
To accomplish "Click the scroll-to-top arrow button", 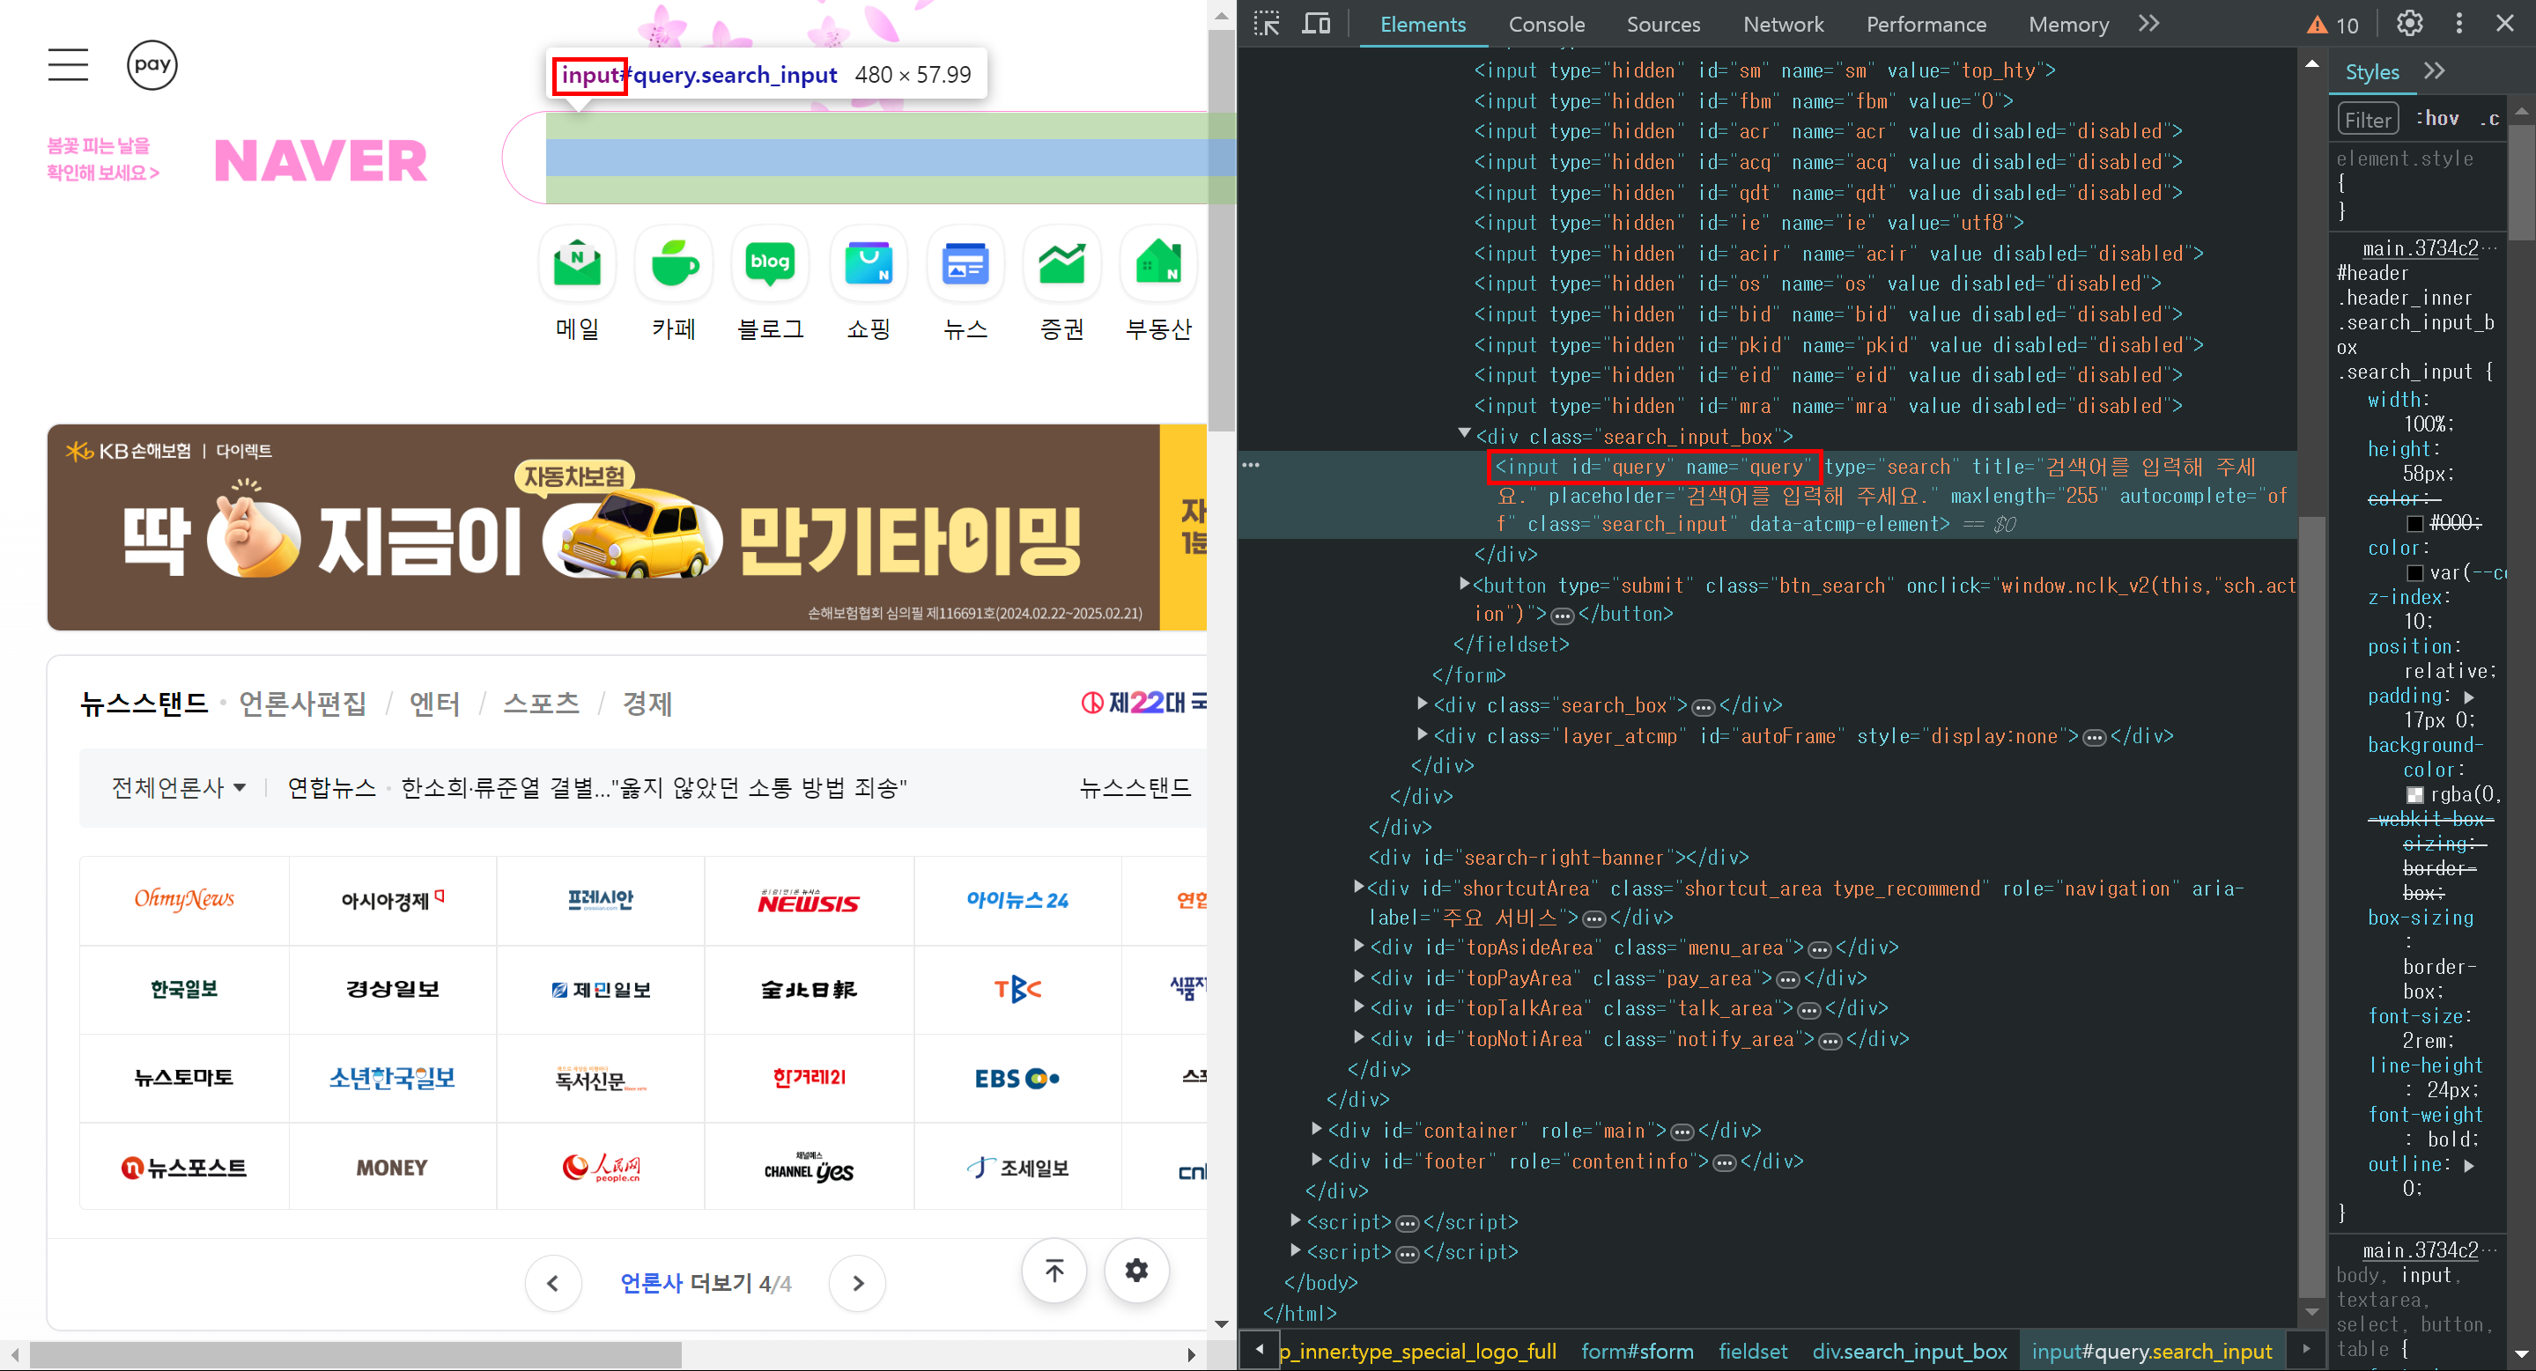I will [1054, 1271].
